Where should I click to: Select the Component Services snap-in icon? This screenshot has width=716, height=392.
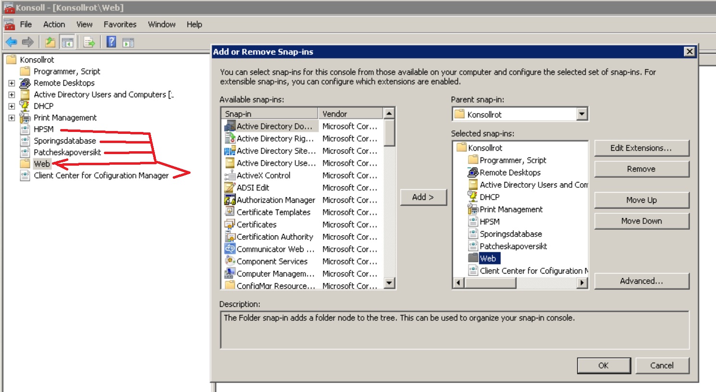pos(230,261)
